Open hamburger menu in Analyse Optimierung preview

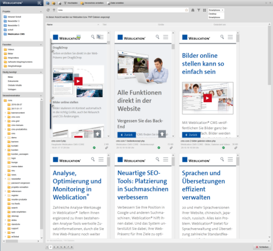click(101, 160)
